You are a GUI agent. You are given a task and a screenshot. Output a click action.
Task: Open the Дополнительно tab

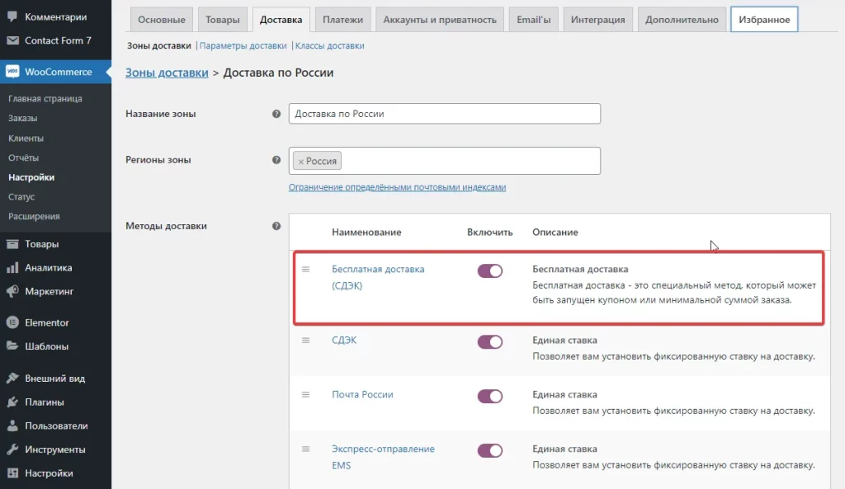682,18
